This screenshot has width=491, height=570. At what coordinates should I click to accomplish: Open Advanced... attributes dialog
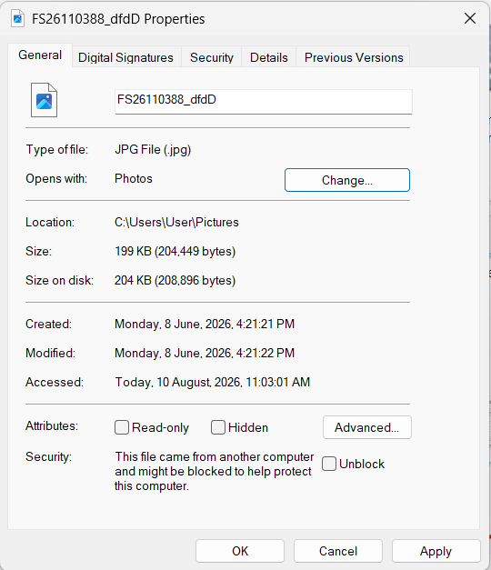coord(367,427)
